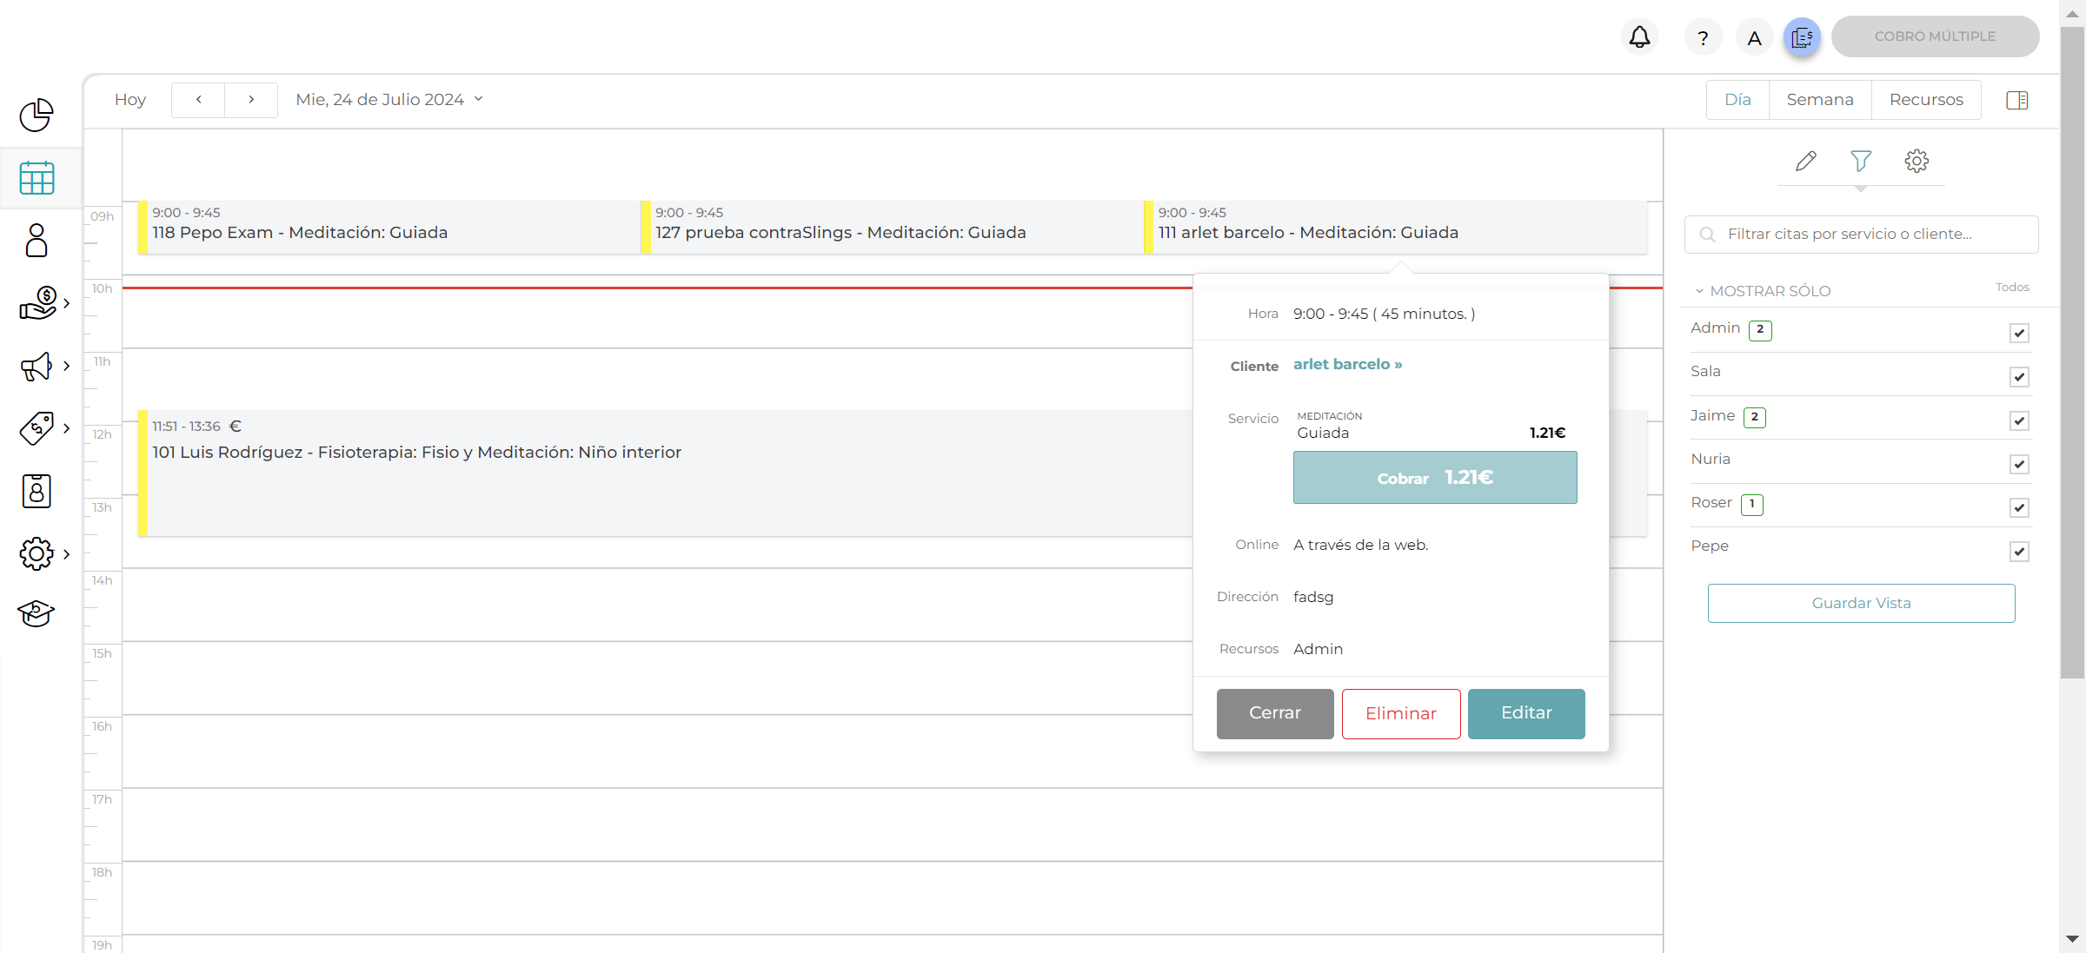Open the statistics pie chart section
Viewport: 2086px width, 953px height.
pyautogui.click(x=37, y=115)
